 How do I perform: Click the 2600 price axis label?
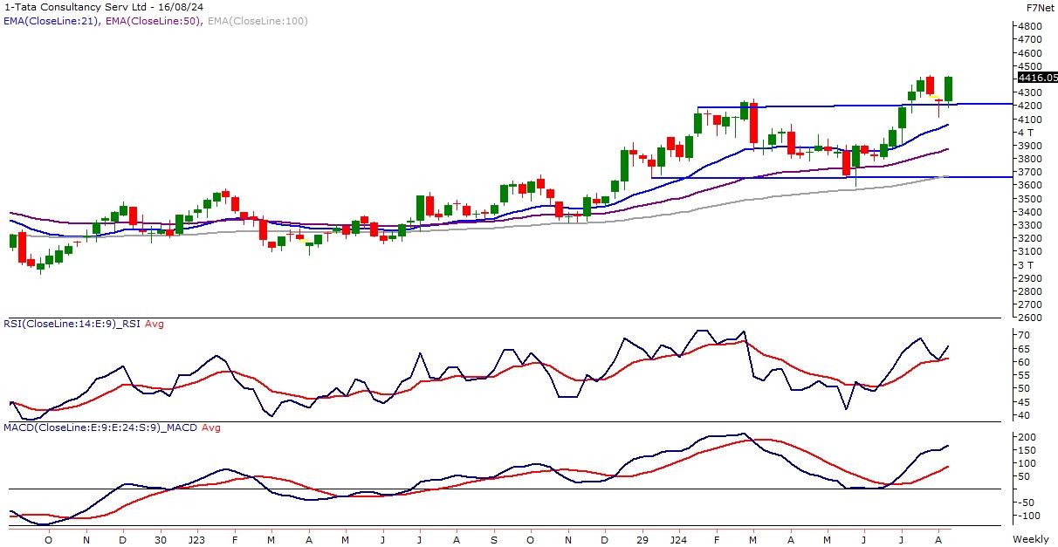1029,318
